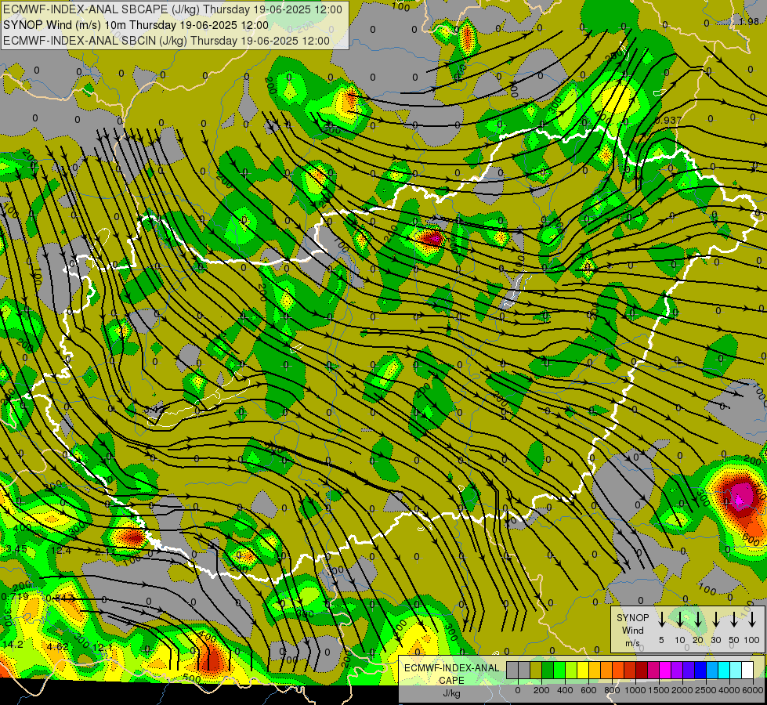Click the '6000' tick label on colour scale
This screenshot has height=705, width=767.
(752, 690)
